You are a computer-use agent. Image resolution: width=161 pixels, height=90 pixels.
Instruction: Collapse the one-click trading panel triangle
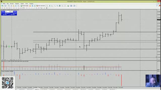click(2, 10)
